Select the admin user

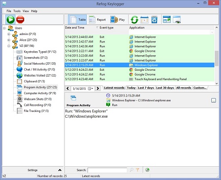pyautogui.click(x=27, y=34)
